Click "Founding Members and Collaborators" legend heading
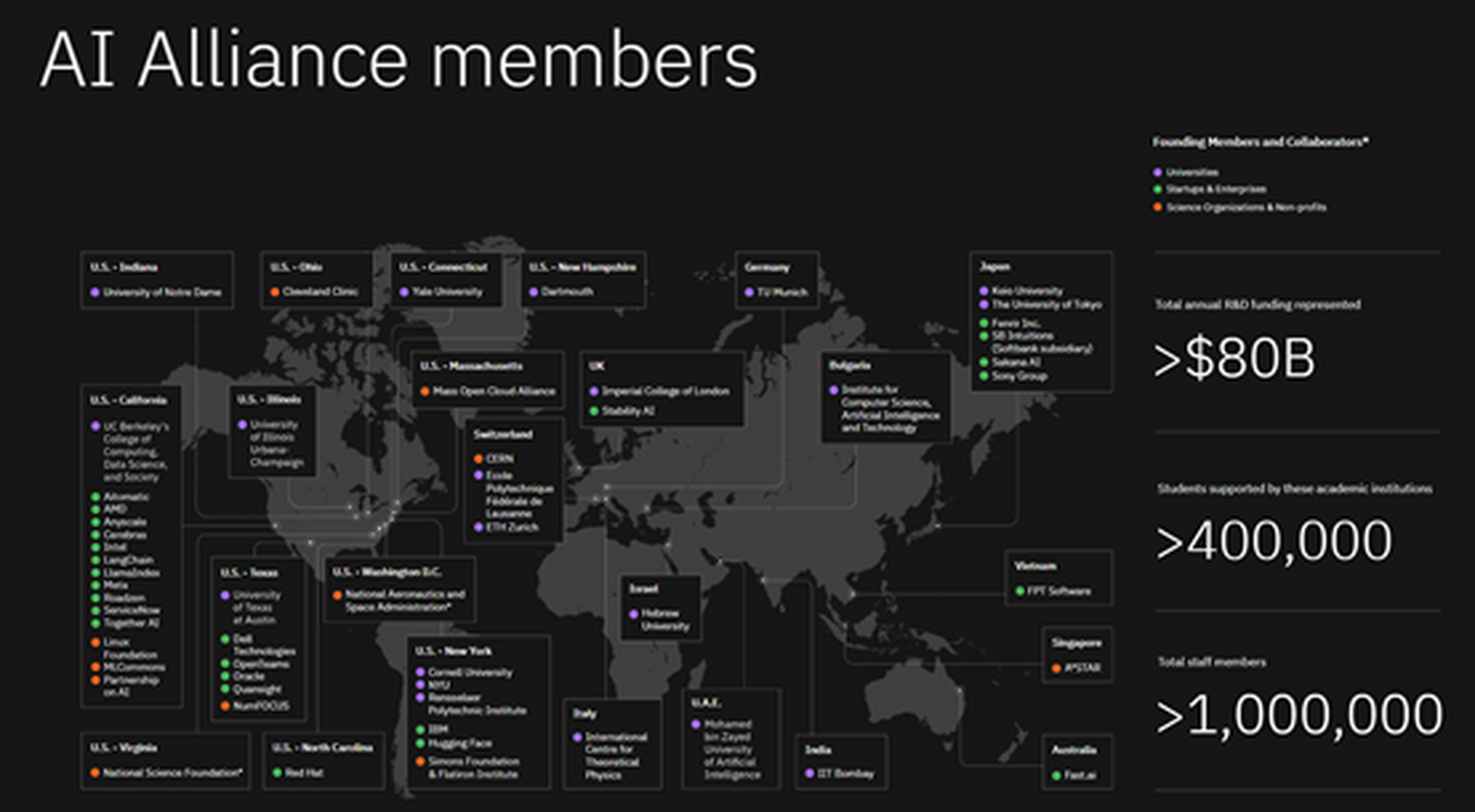The height and width of the screenshot is (812, 1475). [1260, 142]
